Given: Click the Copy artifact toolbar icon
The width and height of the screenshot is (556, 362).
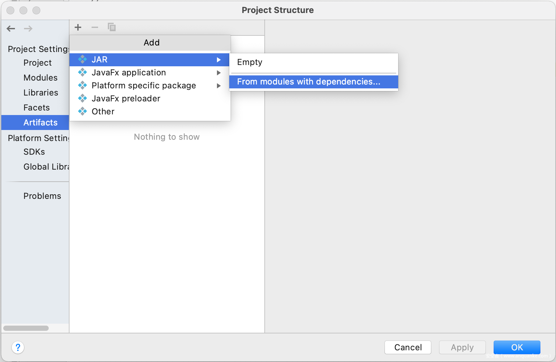Looking at the screenshot, I should (x=112, y=27).
